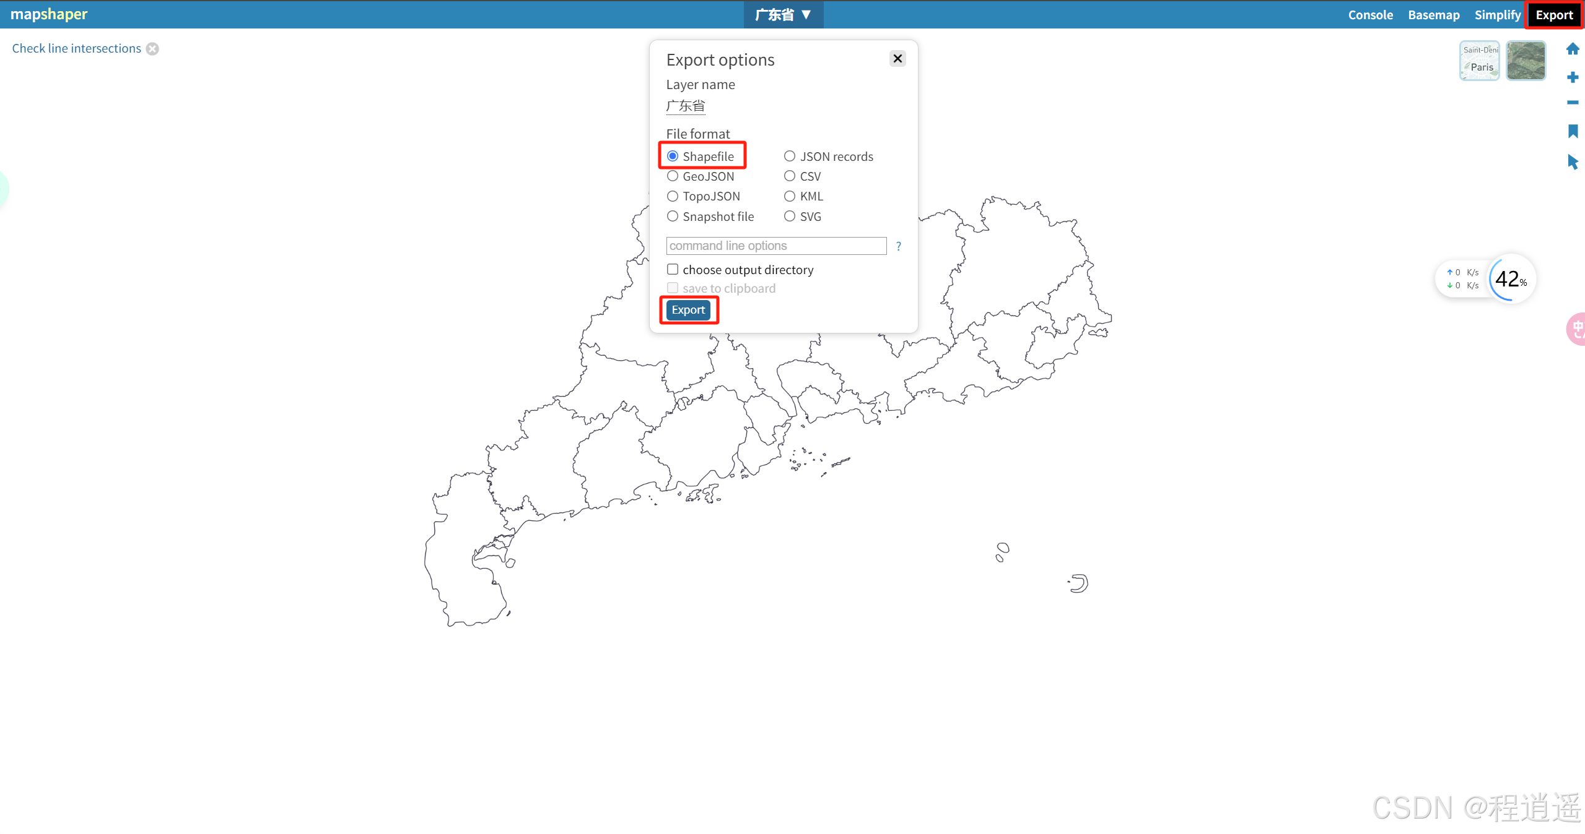
Task: Open the Simplify panel
Action: 1497,14
